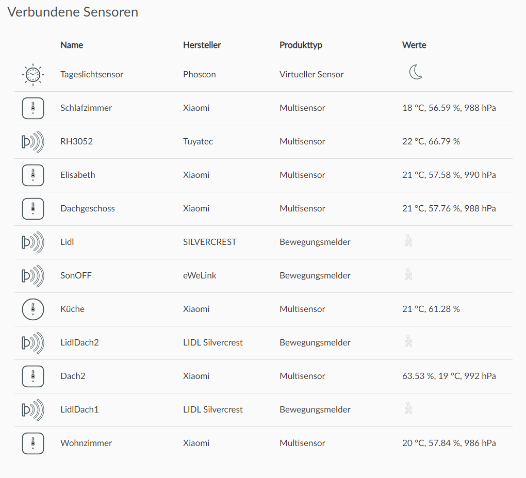This screenshot has width=526, height=478.
Task: Click the Name column header
Action: pos(72,45)
